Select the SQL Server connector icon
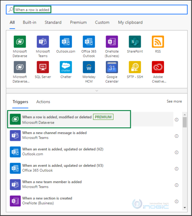 (43, 67)
